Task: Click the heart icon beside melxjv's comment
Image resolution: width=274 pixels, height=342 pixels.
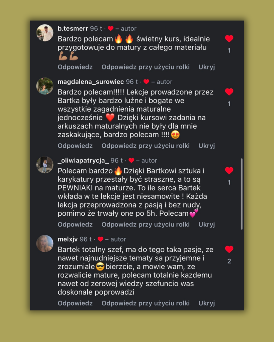Action: (x=229, y=249)
